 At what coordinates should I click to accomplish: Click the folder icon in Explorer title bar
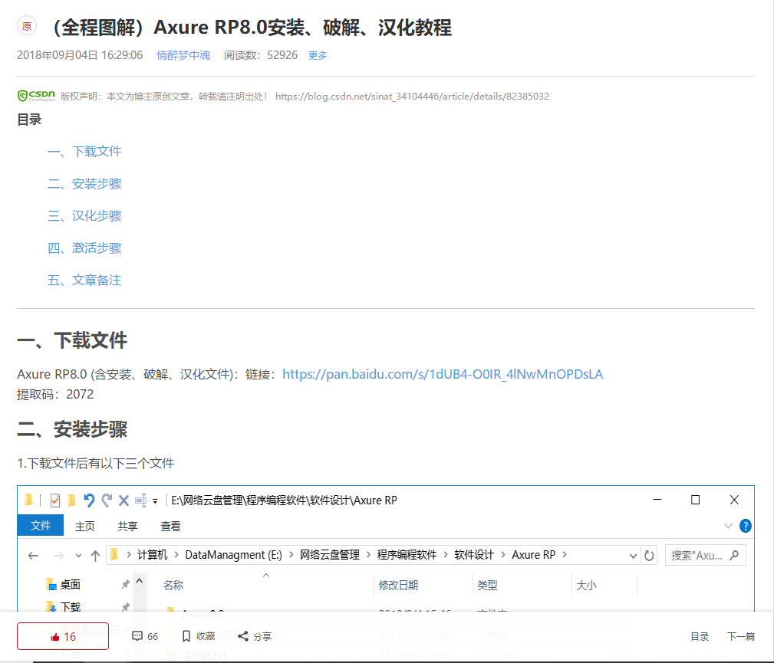click(29, 501)
